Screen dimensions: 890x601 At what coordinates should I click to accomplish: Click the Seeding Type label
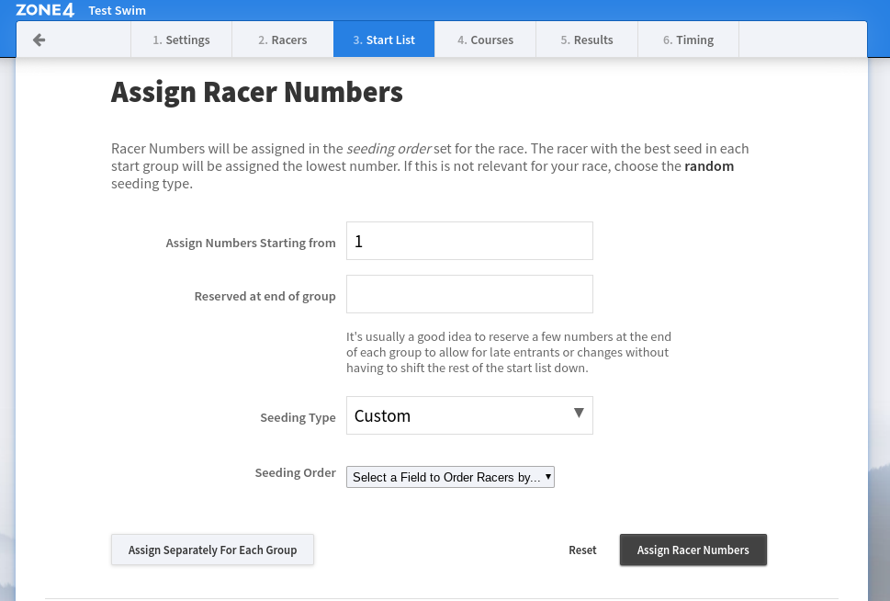(x=298, y=417)
